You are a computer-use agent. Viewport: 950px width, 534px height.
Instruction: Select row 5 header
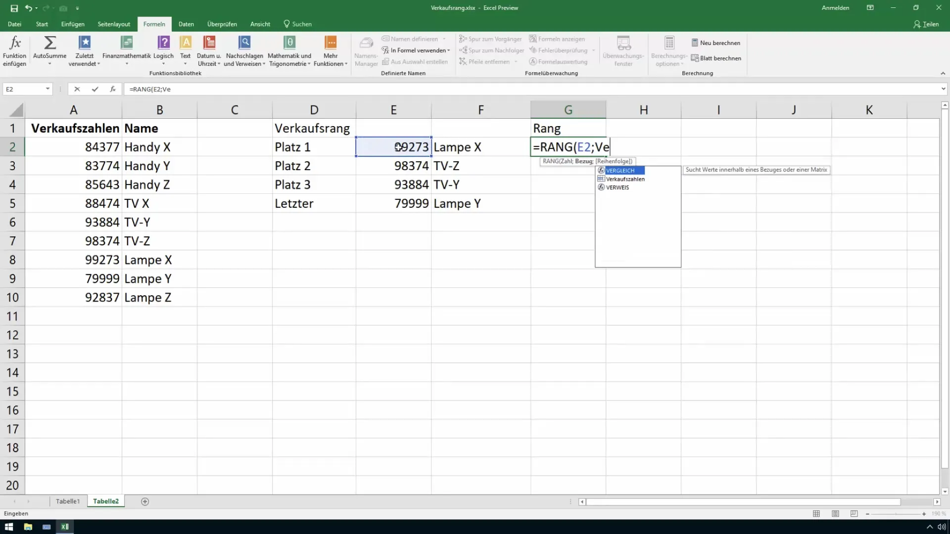click(x=12, y=203)
